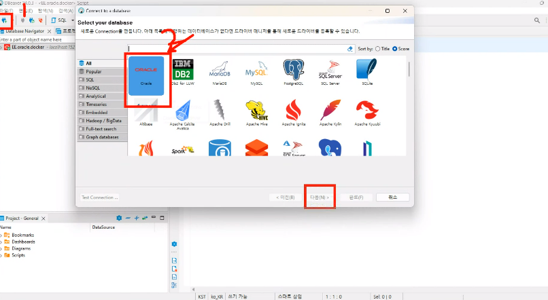The width and height of the screenshot is (548, 300).
Task: Select the Apache Ignite flame icon
Action: (294, 113)
